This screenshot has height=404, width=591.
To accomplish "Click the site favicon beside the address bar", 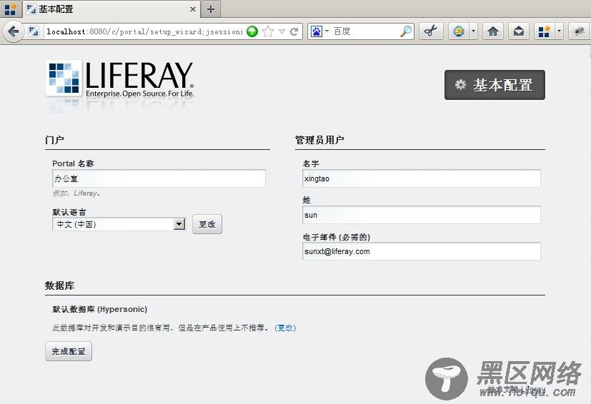I will pyautogui.click(x=34, y=31).
